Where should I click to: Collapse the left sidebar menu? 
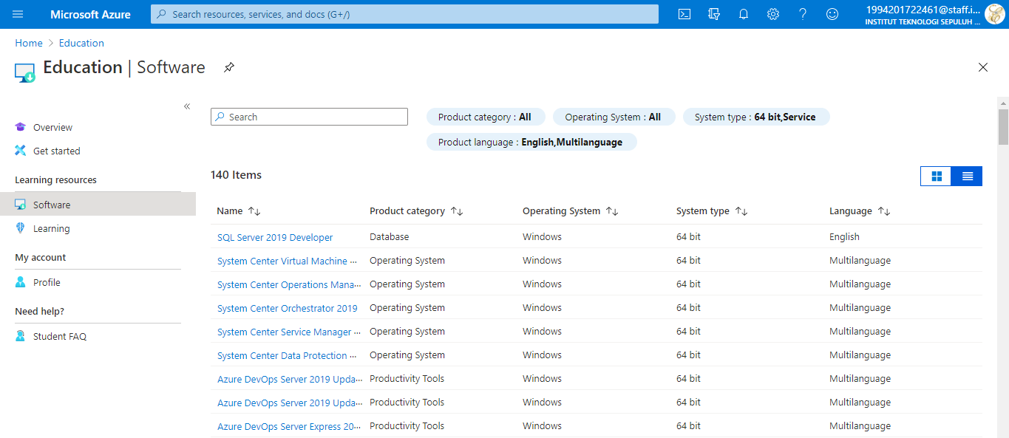[187, 106]
